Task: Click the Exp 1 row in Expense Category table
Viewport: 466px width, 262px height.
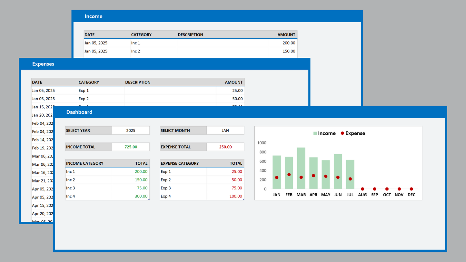Action: (183, 172)
